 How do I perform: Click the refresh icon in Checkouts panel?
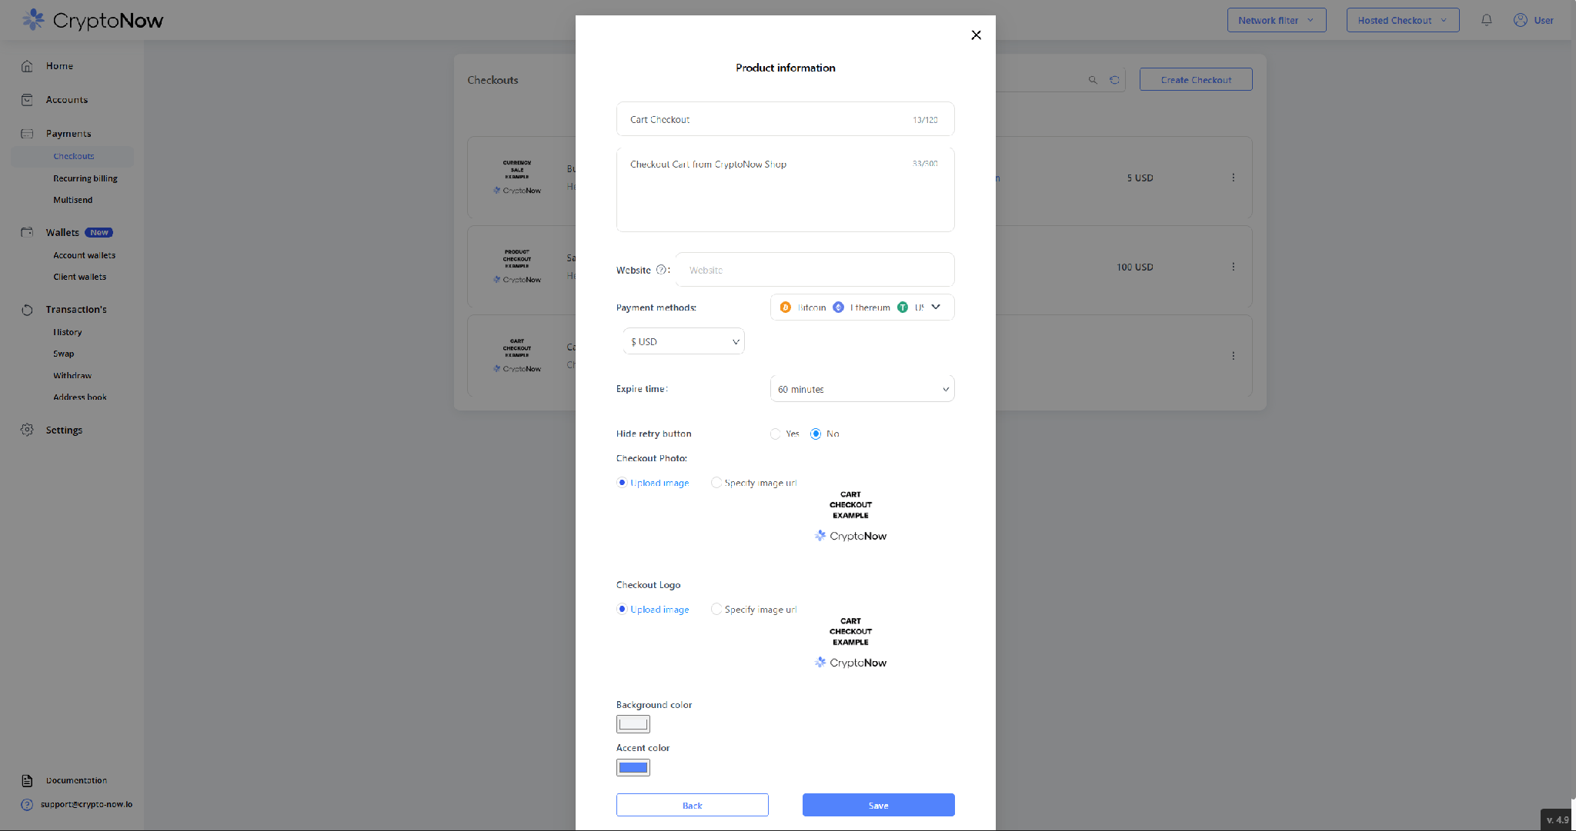(1114, 80)
